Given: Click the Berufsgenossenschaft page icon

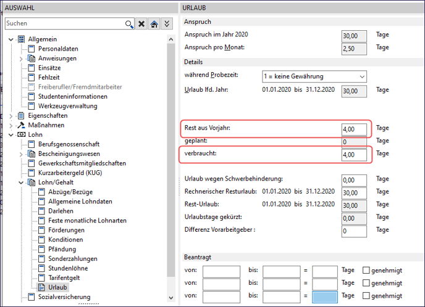Looking at the screenshot, I should coord(32,144).
